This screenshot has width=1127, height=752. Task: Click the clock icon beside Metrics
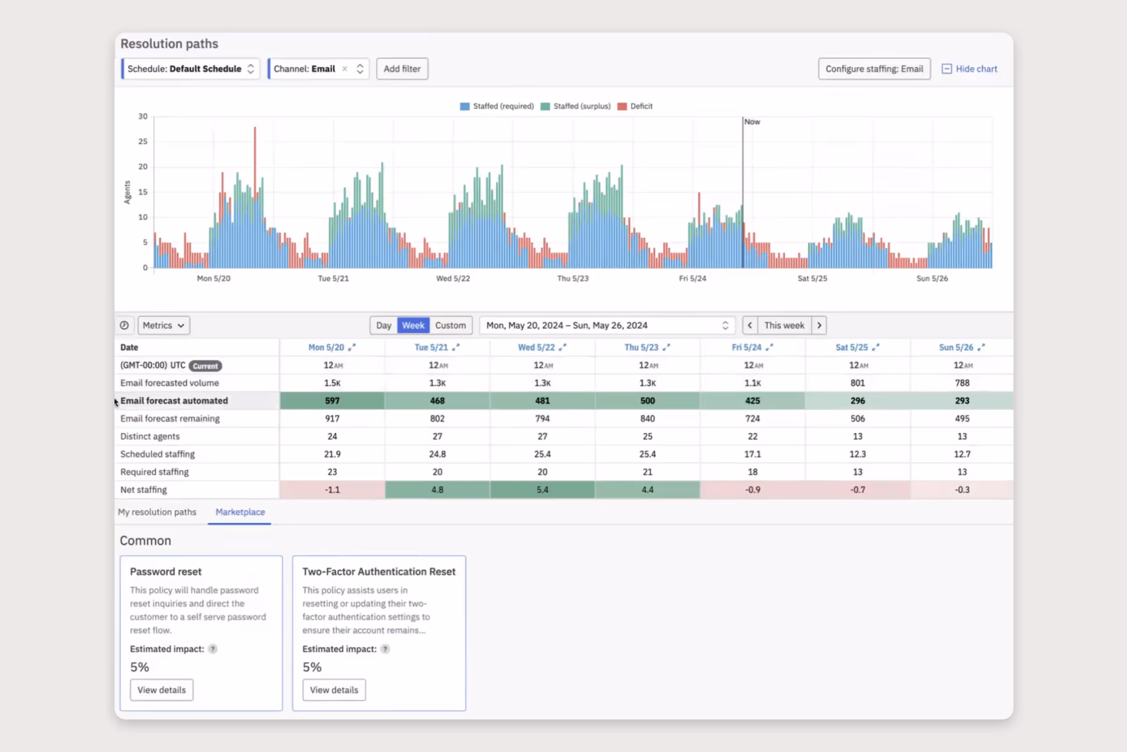(124, 325)
